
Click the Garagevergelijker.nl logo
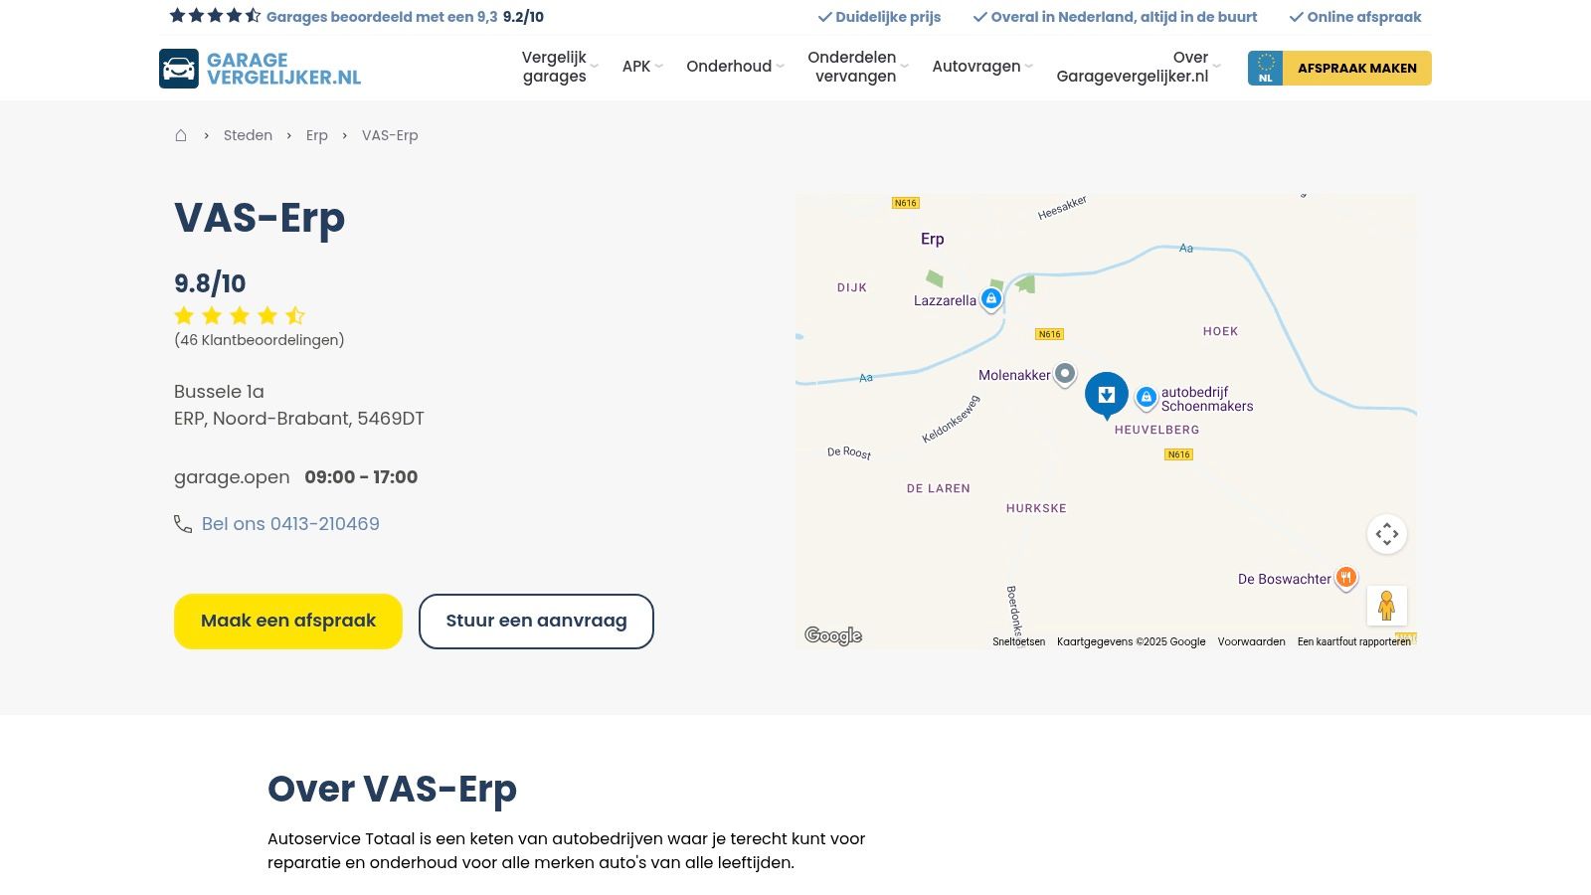pos(260,68)
